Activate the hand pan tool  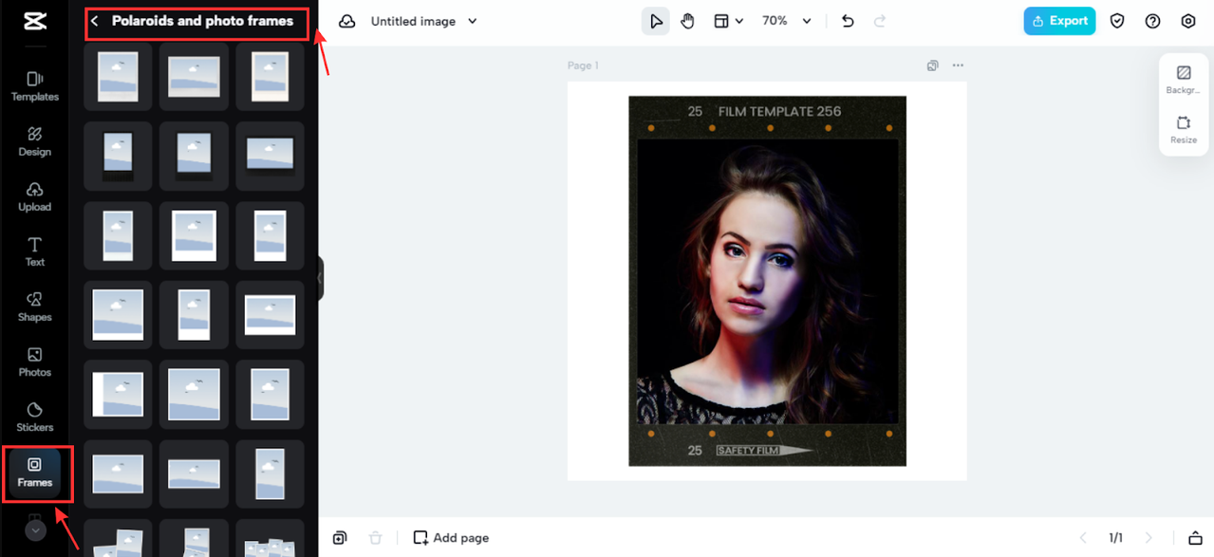[x=687, y=21]
